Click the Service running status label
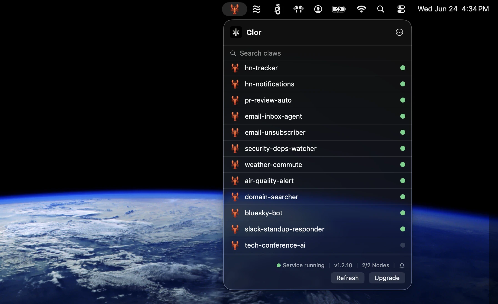 coord(301,265)
